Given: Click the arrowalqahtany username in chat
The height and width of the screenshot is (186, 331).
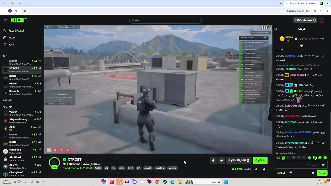Looking at the screenshot, I should click(296, 143).
